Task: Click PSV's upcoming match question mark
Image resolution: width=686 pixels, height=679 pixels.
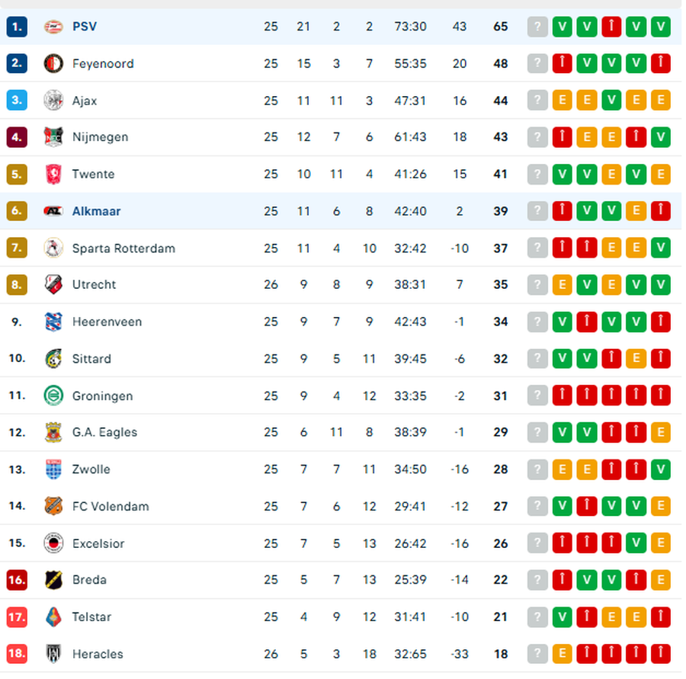Action: [x=538, y=27]
